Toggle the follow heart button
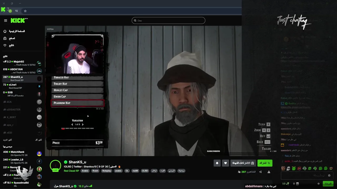 pyautogui.click(x=225, y=163)
